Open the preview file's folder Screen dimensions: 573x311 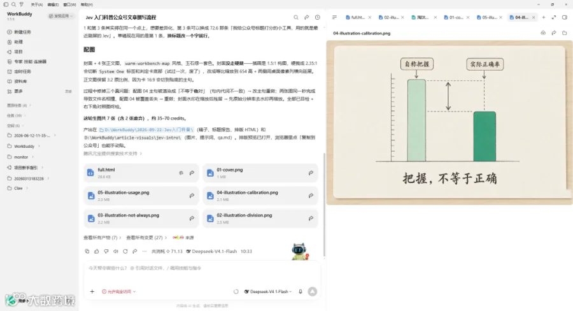565,33
